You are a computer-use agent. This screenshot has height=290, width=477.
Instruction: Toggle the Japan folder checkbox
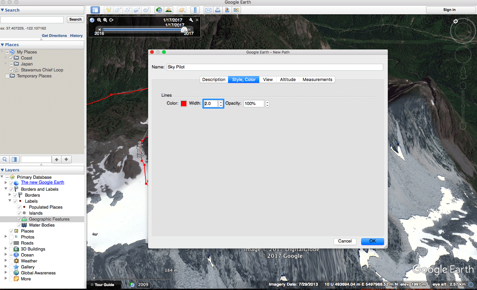point(11,64)
